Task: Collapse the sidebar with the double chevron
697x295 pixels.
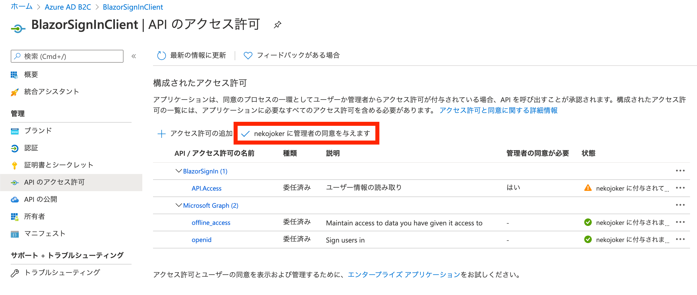Action: point(134,56)
